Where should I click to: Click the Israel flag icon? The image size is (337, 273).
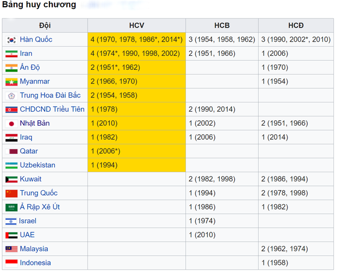(x=11, y=221)
